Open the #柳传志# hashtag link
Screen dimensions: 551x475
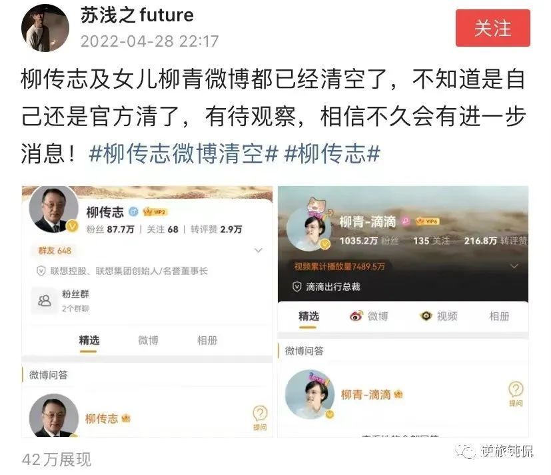(332, 154)
